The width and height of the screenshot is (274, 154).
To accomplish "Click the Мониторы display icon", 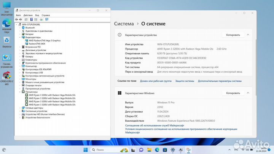I will pyautogui.click(x=23, y=79).
